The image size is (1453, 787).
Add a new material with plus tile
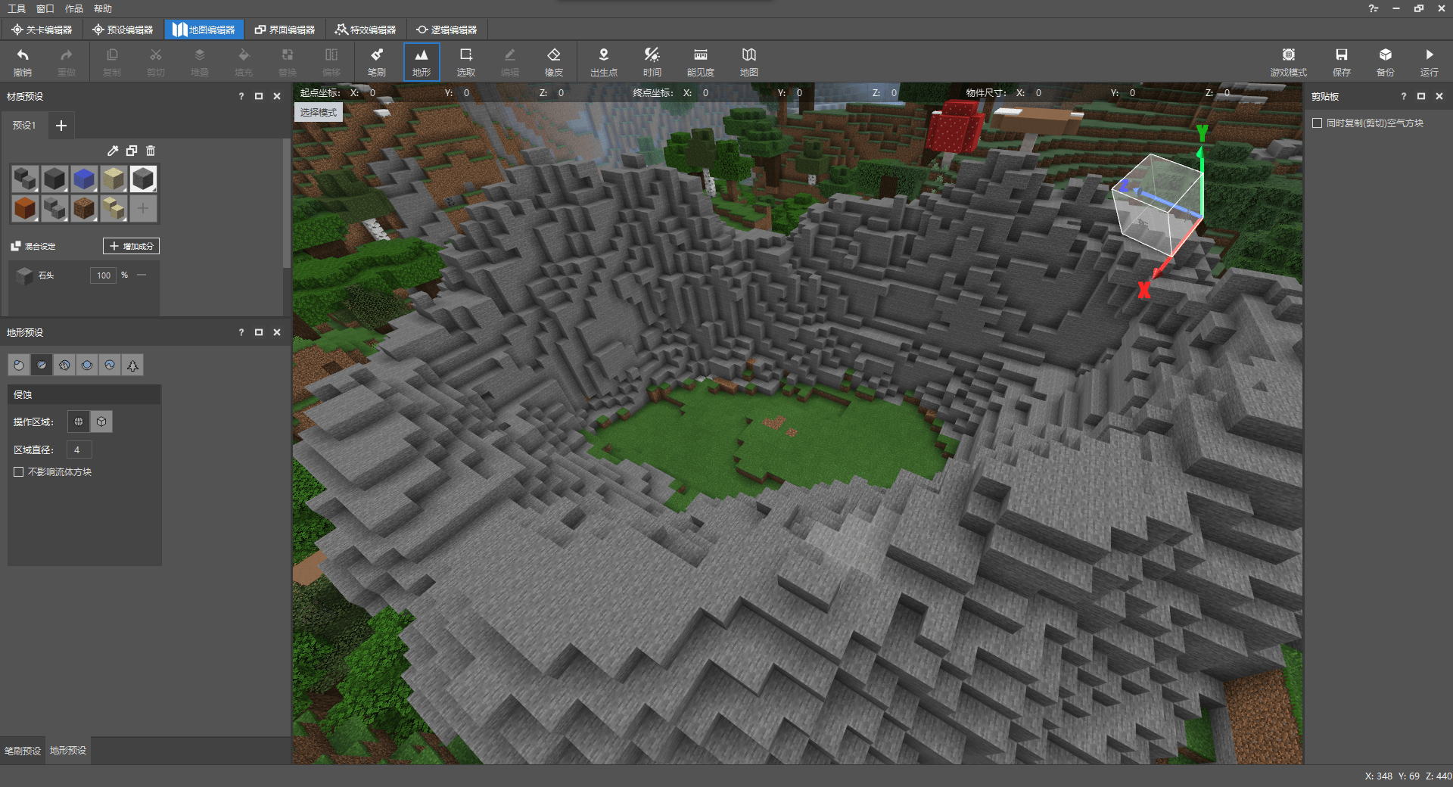(143, 208)
